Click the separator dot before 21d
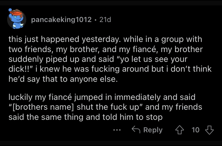This screenshot has height=146, width=222. click(x=95, y=20)
